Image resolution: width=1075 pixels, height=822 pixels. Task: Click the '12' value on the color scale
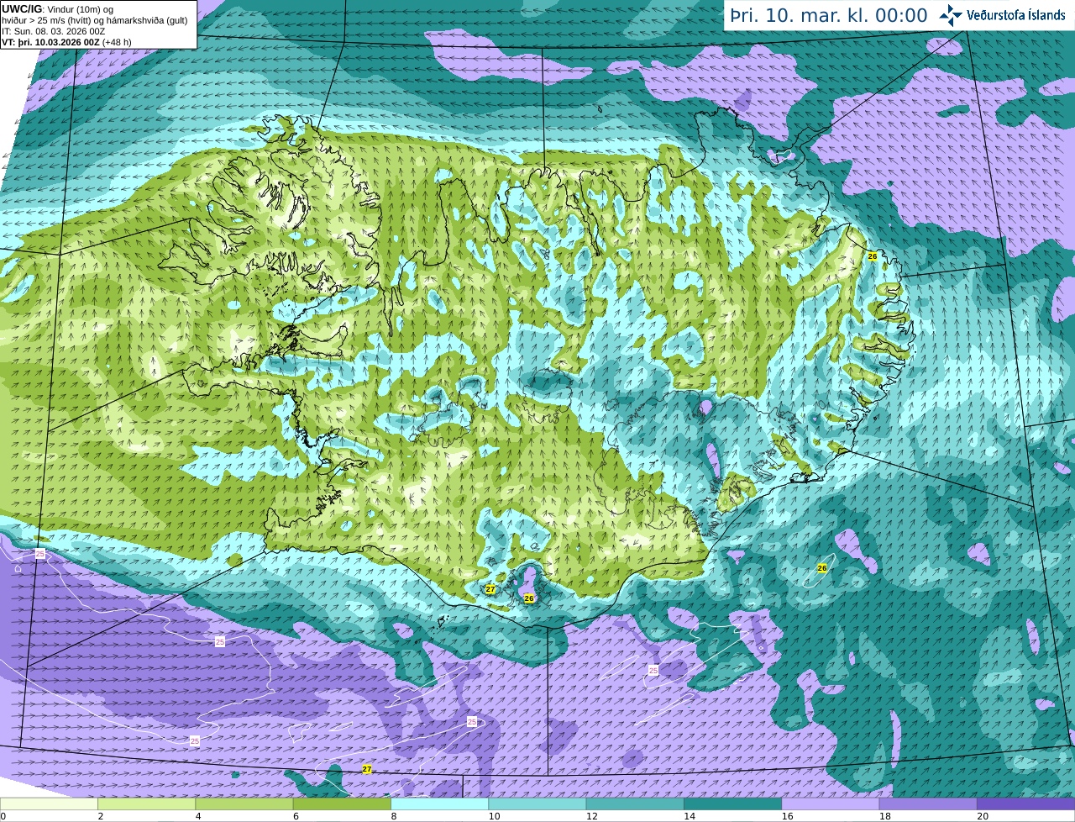(591, 816)
